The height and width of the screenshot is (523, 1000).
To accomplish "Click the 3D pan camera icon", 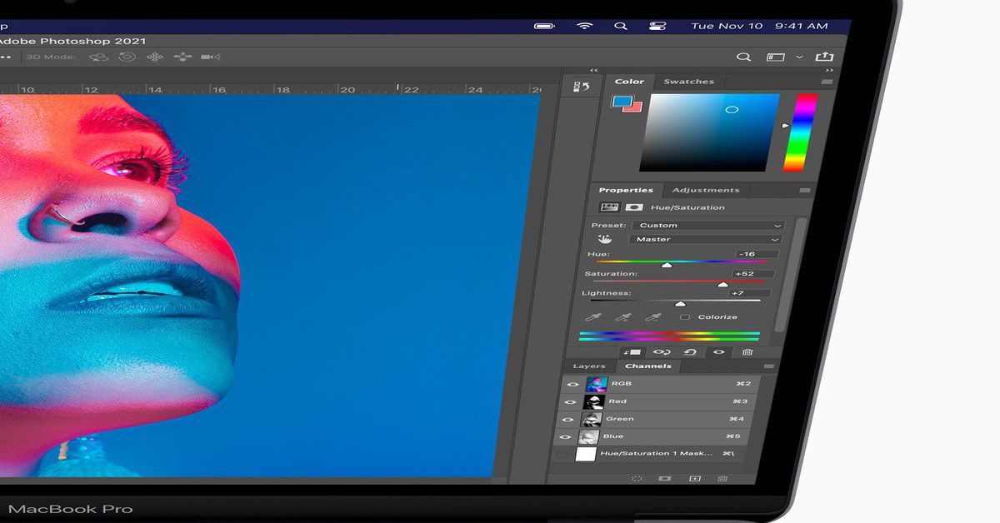I will (x=155, y=57).
